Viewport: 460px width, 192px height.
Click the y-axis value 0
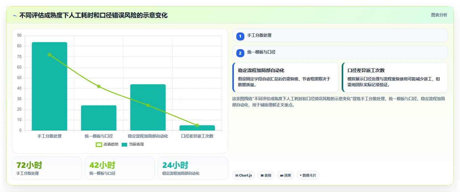tap(20, 130)
